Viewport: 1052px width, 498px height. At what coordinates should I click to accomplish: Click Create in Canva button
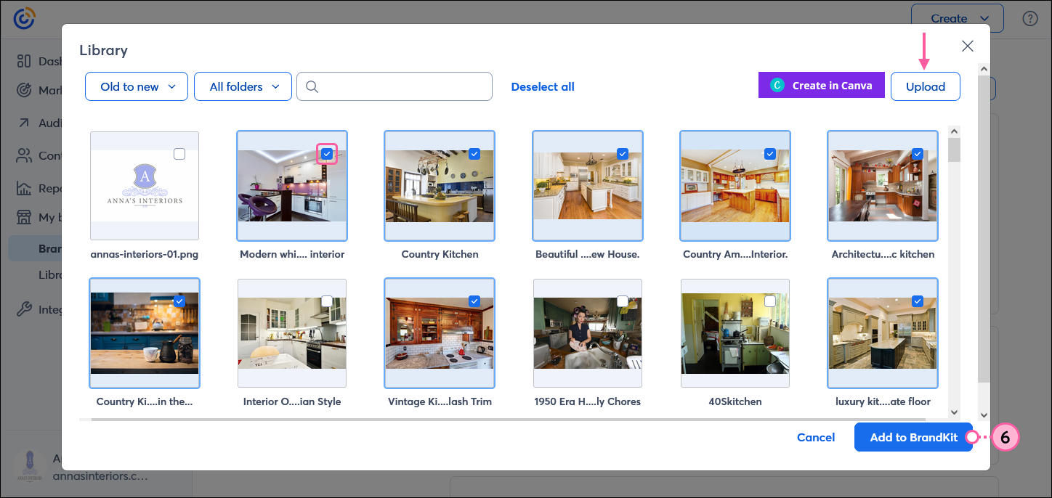coord(821,86)
